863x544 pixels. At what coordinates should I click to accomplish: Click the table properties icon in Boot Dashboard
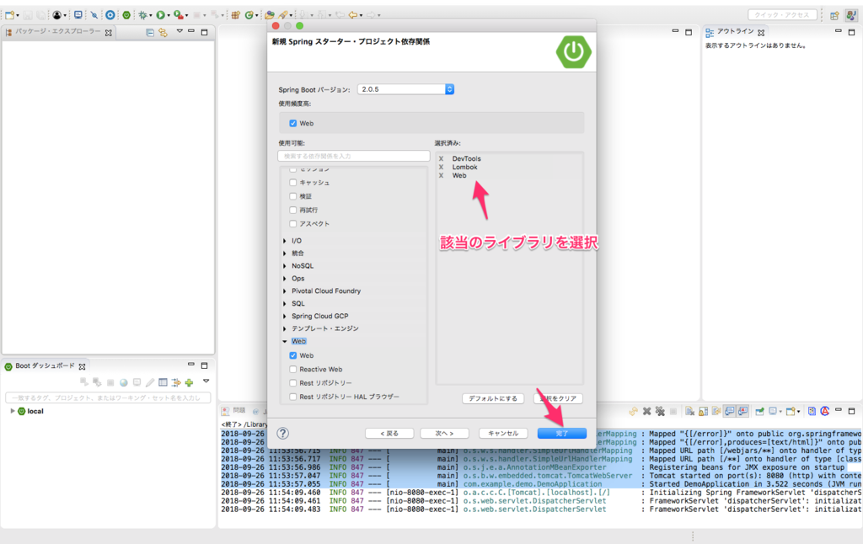click(163, 382)
